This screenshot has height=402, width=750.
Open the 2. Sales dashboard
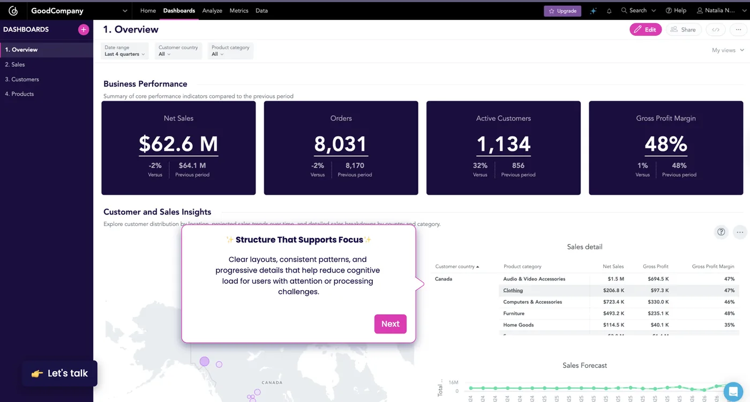coord(47,65)
